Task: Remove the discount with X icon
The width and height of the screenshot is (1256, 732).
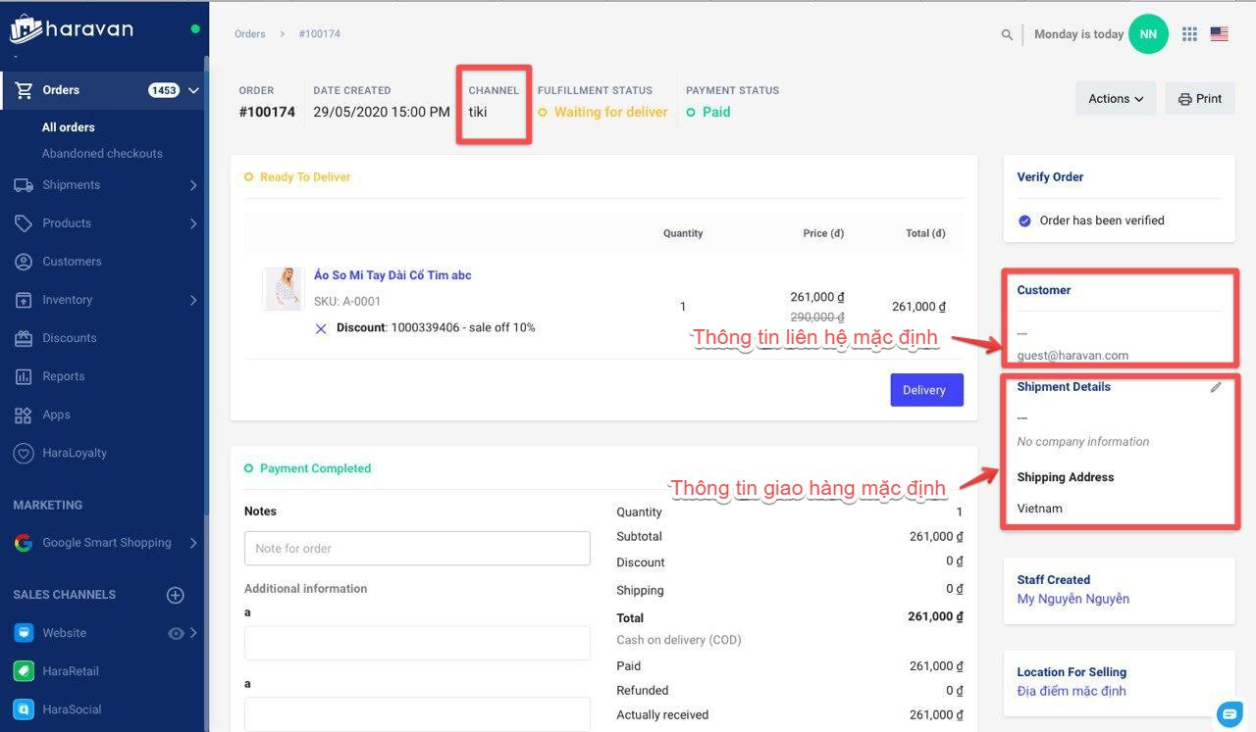Action: (321, 328)
